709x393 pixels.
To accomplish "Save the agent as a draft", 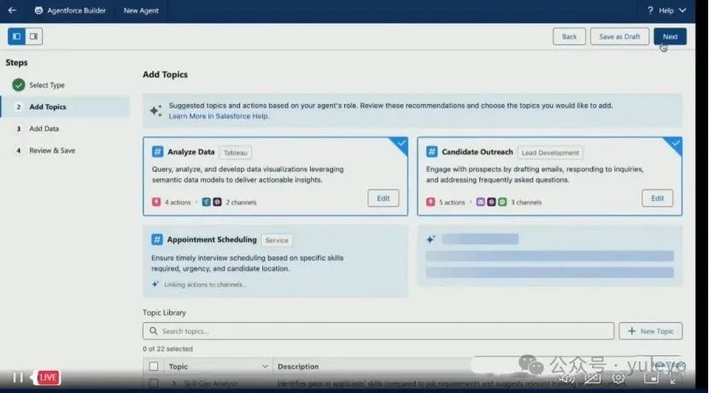I will click(619, 37).
